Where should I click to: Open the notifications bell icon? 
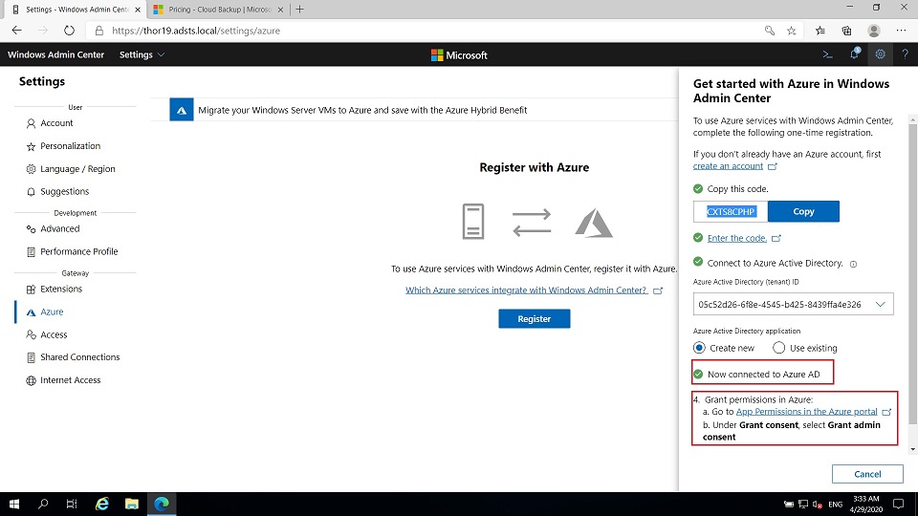[x=854, y=54]
